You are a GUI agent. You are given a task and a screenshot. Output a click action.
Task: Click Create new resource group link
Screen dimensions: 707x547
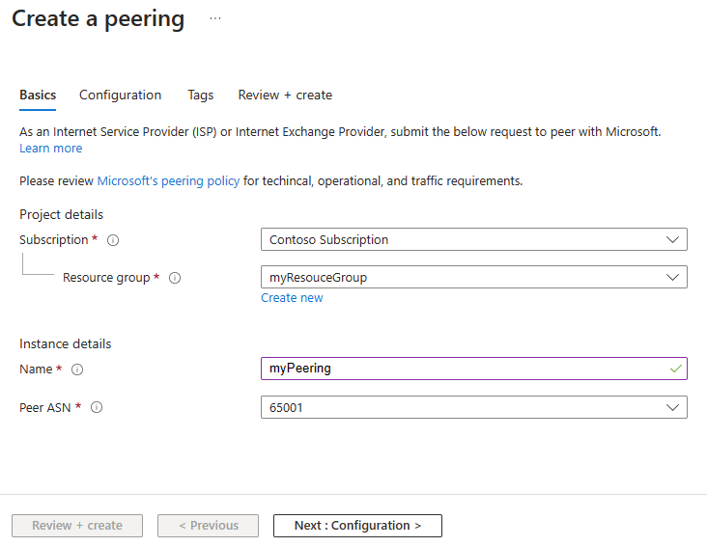(292, 298)
